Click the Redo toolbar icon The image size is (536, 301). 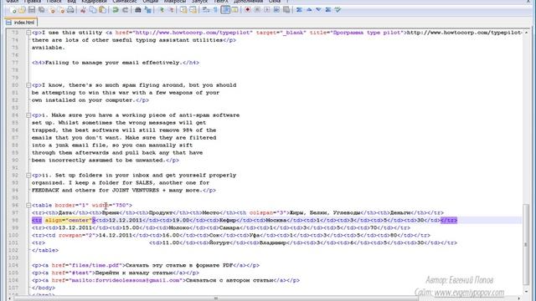click(x=125, y=10)
